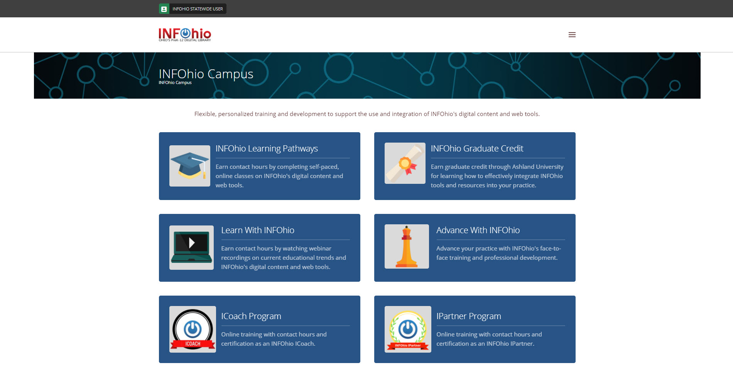Click 'Advance your practice' description text

point(498,253)
